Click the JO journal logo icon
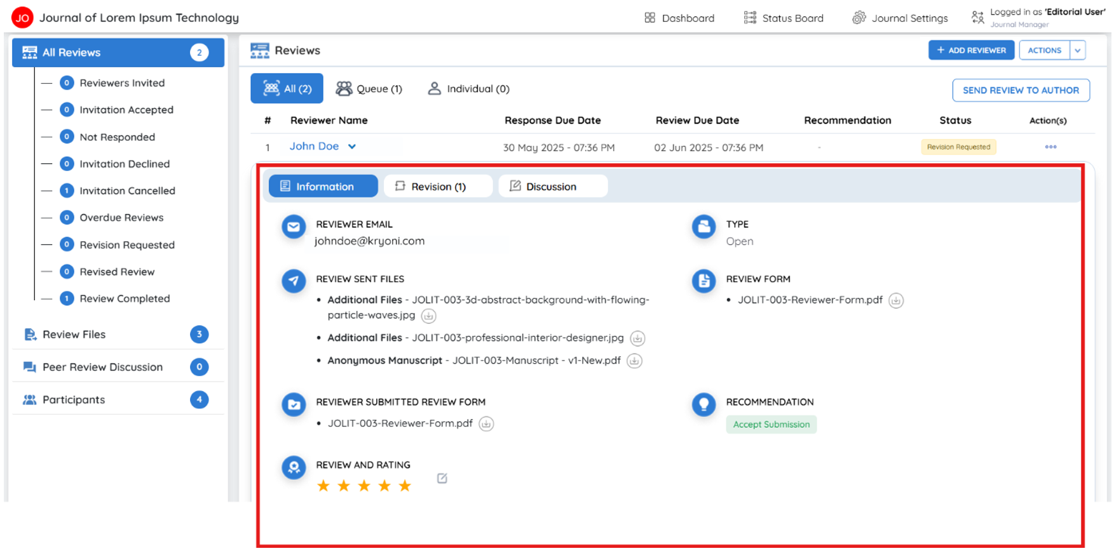1114x558 pixels. 22,18
